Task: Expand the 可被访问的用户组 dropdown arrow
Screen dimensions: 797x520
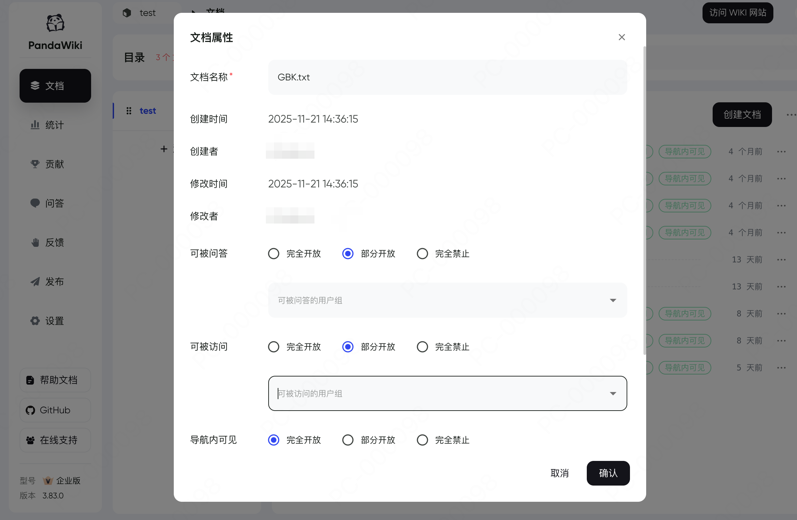Action: (x=613, y=393)
